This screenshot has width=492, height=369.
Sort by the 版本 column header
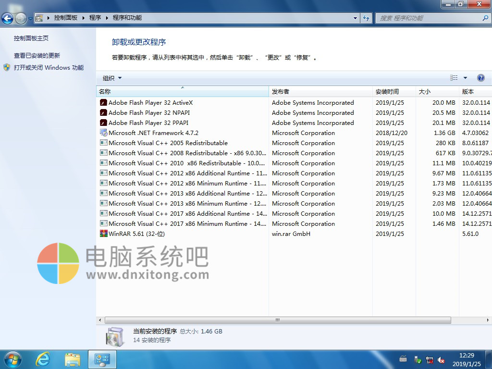click(x=475, y=92)
